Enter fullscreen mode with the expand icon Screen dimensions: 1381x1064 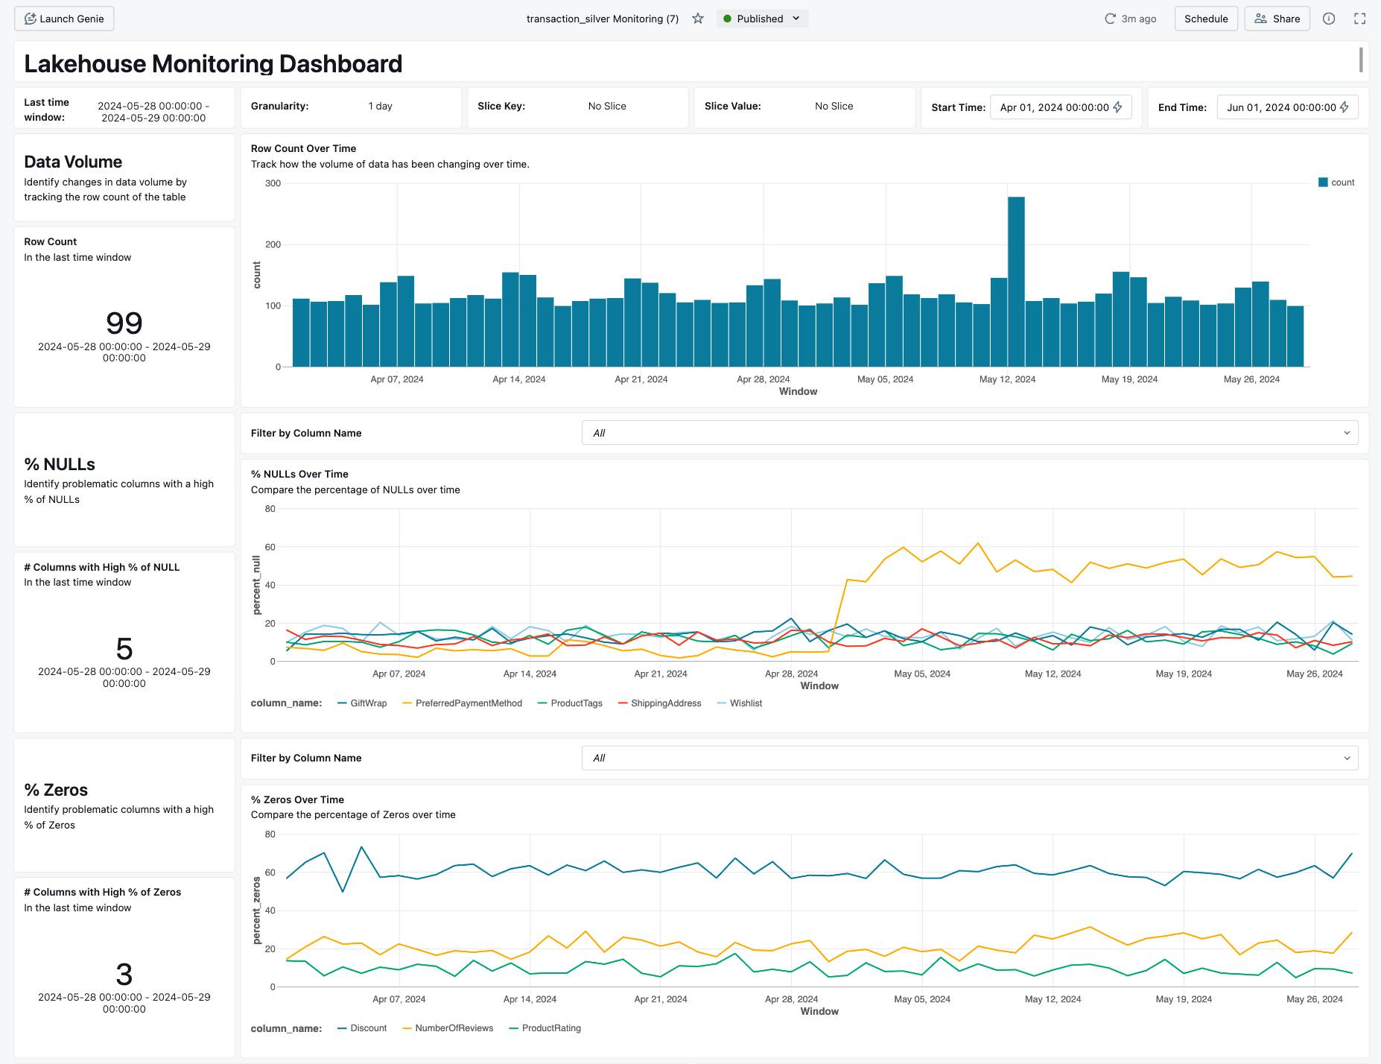tap(1360, 19)
